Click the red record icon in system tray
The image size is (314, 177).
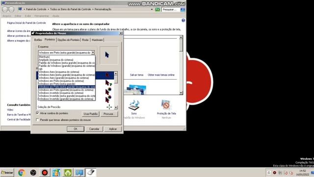(x=275, y=173)
